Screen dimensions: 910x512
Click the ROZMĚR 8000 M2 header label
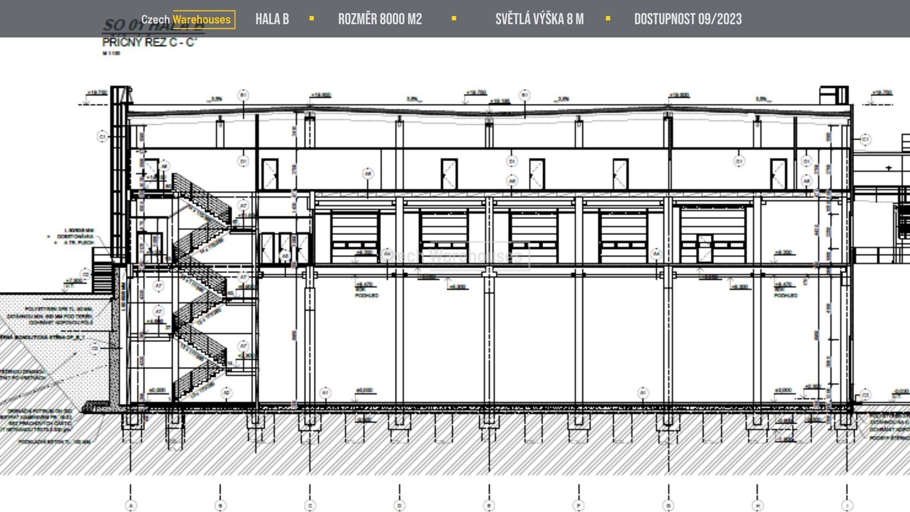(x=380, y=19)
